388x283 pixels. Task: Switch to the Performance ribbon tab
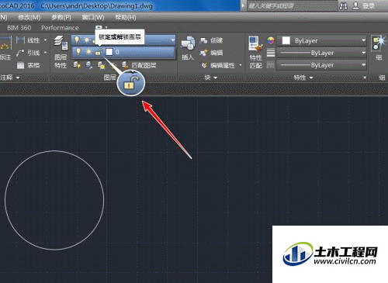[x=60, y=28]
